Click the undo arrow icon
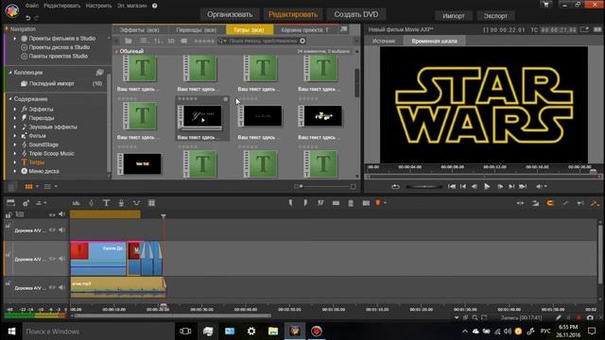This screenshot has height=340, width=605. [27, 18]
